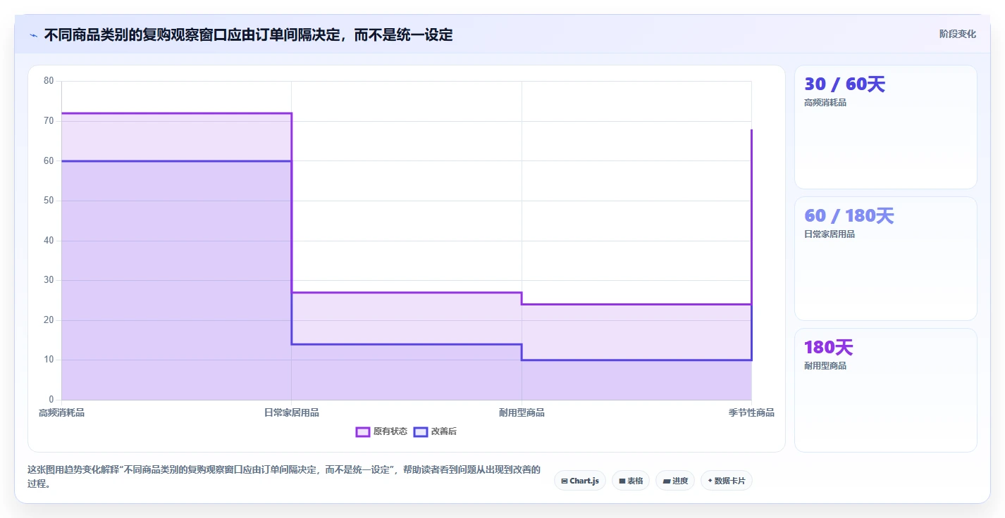Open the 30 / 60天 data card
This screenshot has width=1005, height=518.
[x=886, y=127]
